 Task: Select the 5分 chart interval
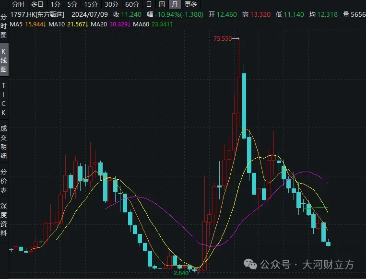[x=72, y=4]
